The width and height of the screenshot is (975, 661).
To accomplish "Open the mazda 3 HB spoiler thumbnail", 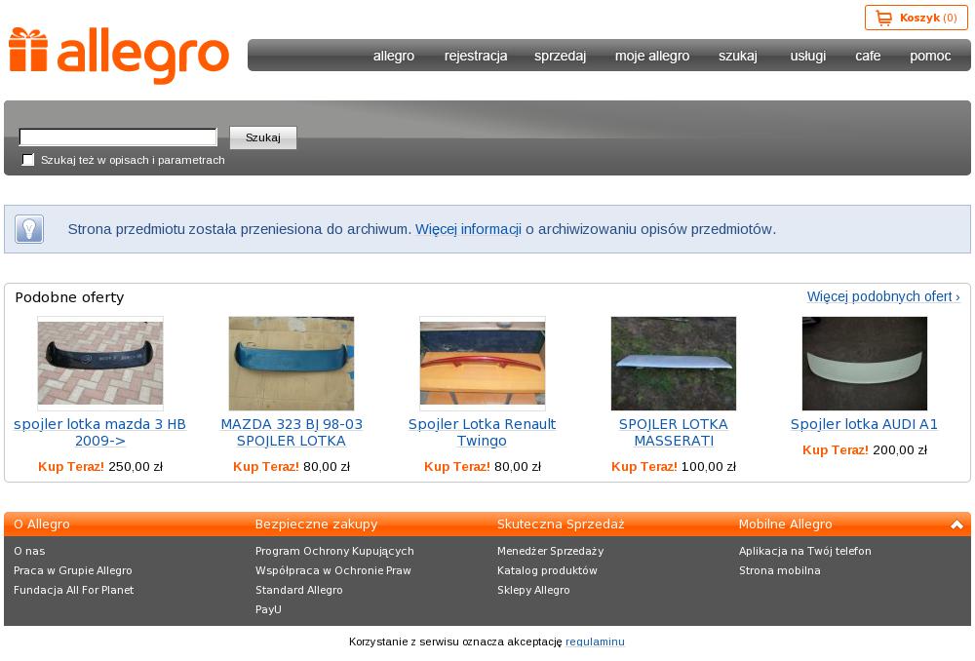I will (100, 364).
